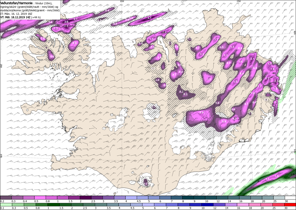Click the 0.1 label in the lower legend

point(2,208)
